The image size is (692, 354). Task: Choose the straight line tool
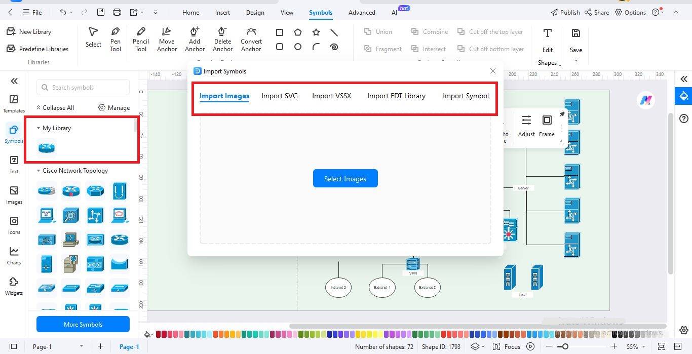334,32
